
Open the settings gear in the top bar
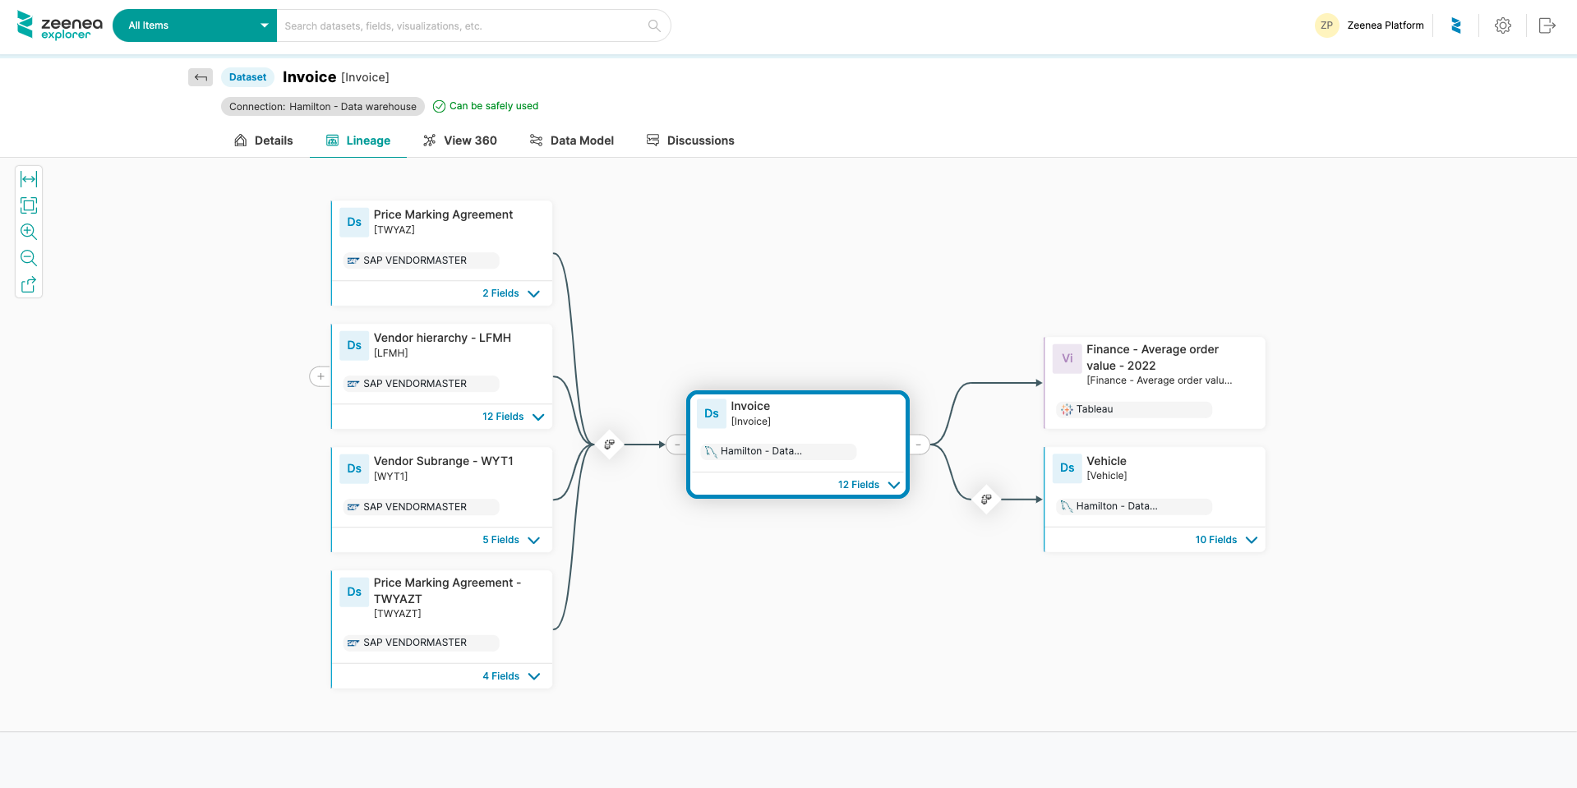1502,25
